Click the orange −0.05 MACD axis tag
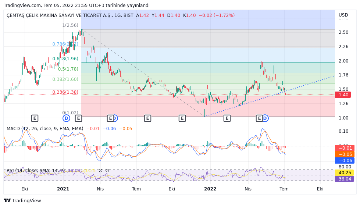This screenshot has height=207, width=360. coord(345,154)
